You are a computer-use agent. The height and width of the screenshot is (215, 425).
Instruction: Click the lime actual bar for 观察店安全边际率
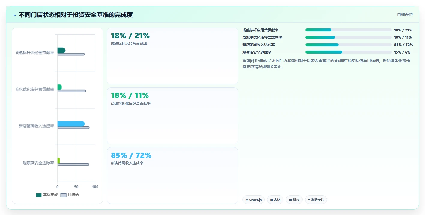pos(59,161)
